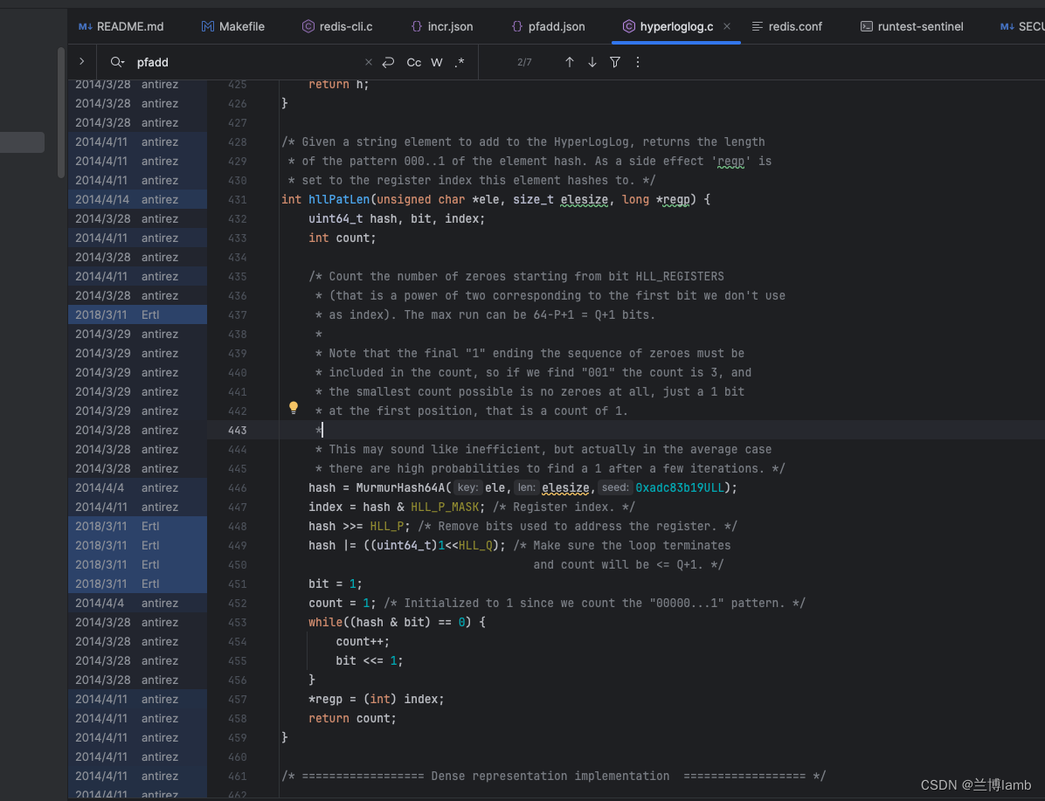Click the incr.json braces icon
This screenshot has height=801, width=1045.
pos(417,27)
